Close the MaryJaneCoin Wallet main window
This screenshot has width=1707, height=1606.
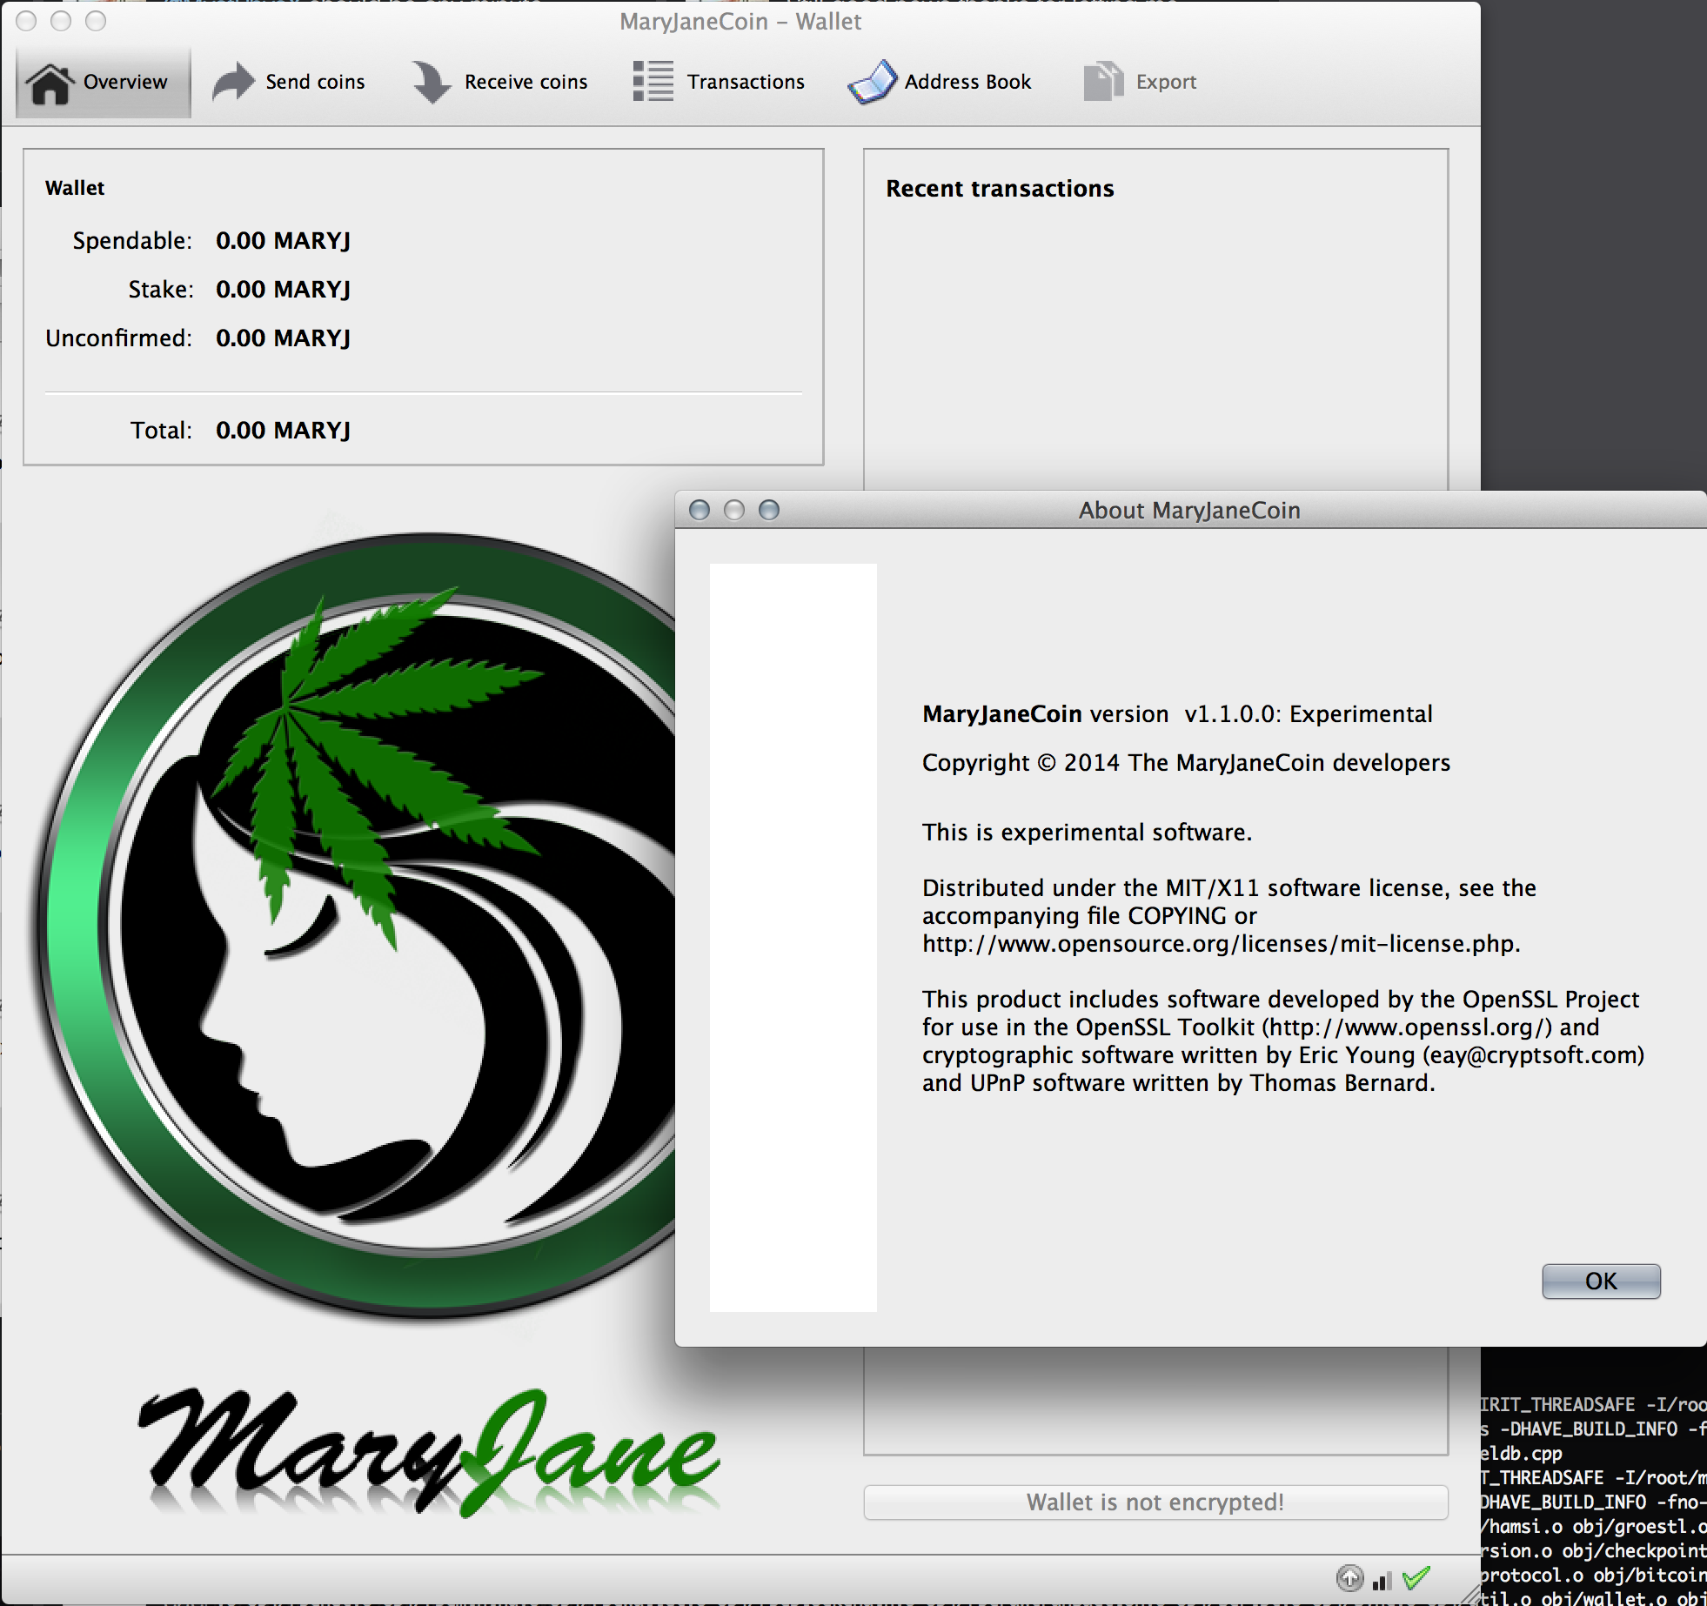26,21
